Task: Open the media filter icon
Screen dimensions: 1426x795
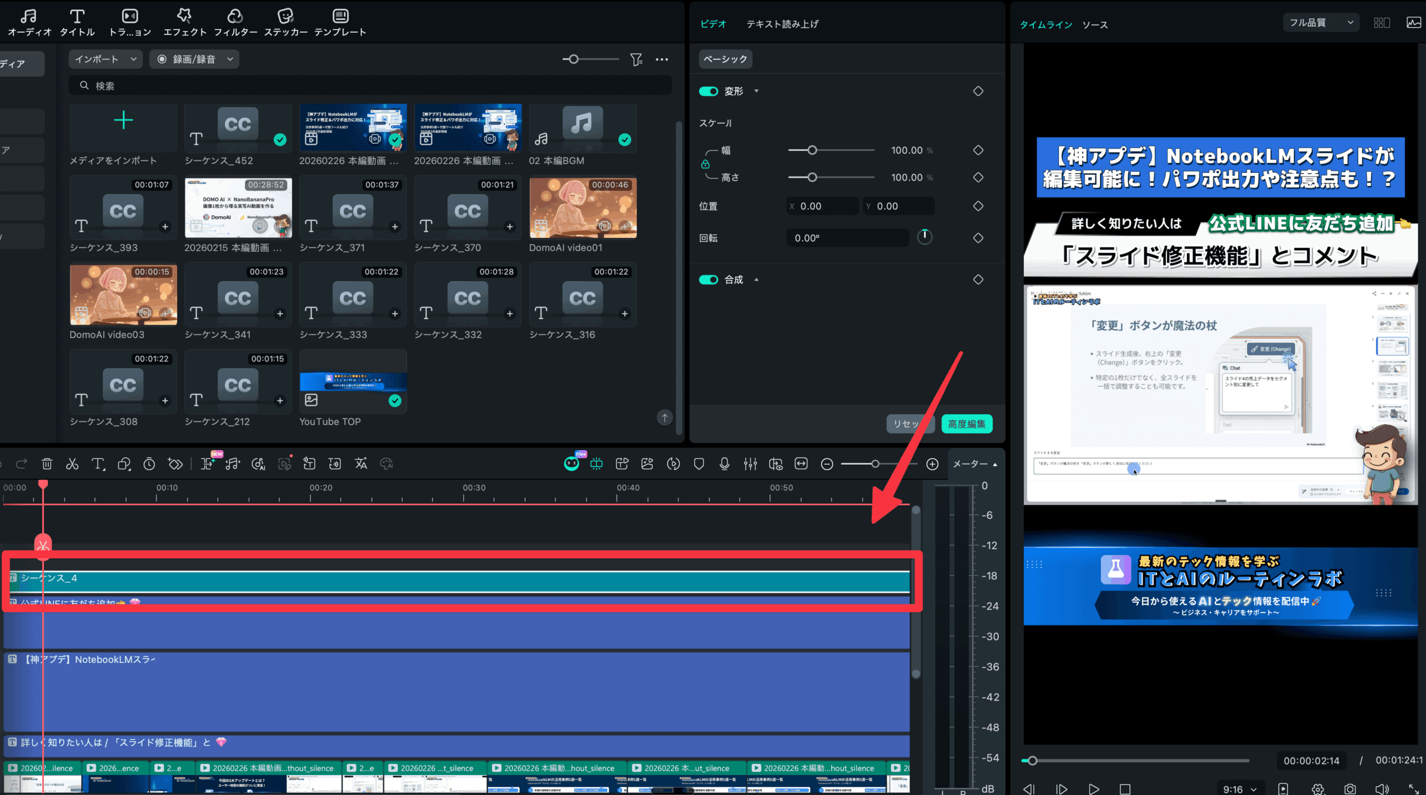Action: tap(636, 59)
